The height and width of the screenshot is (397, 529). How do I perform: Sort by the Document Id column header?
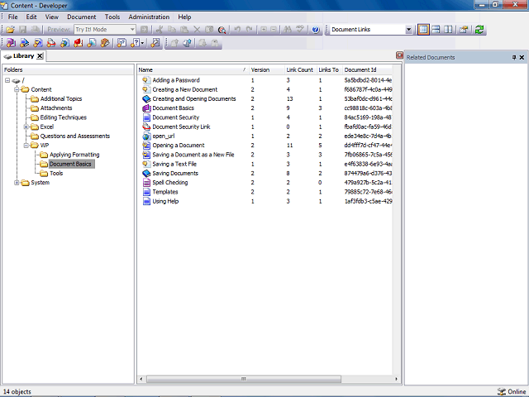coord(367,69)
